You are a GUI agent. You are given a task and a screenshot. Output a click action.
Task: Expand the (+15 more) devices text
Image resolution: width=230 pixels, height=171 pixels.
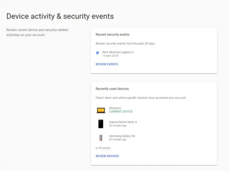coord(103,148)
